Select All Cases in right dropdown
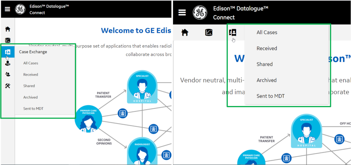The width and height of the screenshot is (351, 165). click(x=267, y=32)
